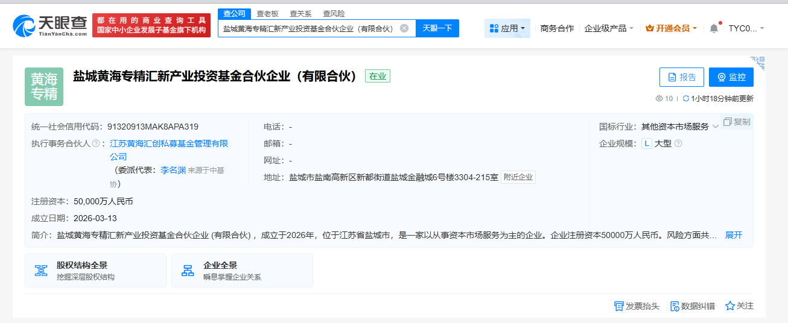Click the 数据纠错 data correction icon
Viewport: 788px width, 323px height.
(675, 306)
